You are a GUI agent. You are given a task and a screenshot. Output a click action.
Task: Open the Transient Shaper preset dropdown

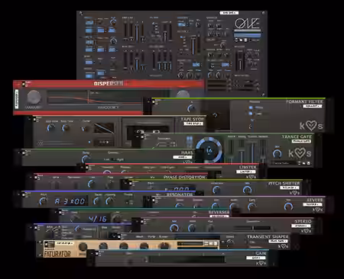click(x=278, y=241)
